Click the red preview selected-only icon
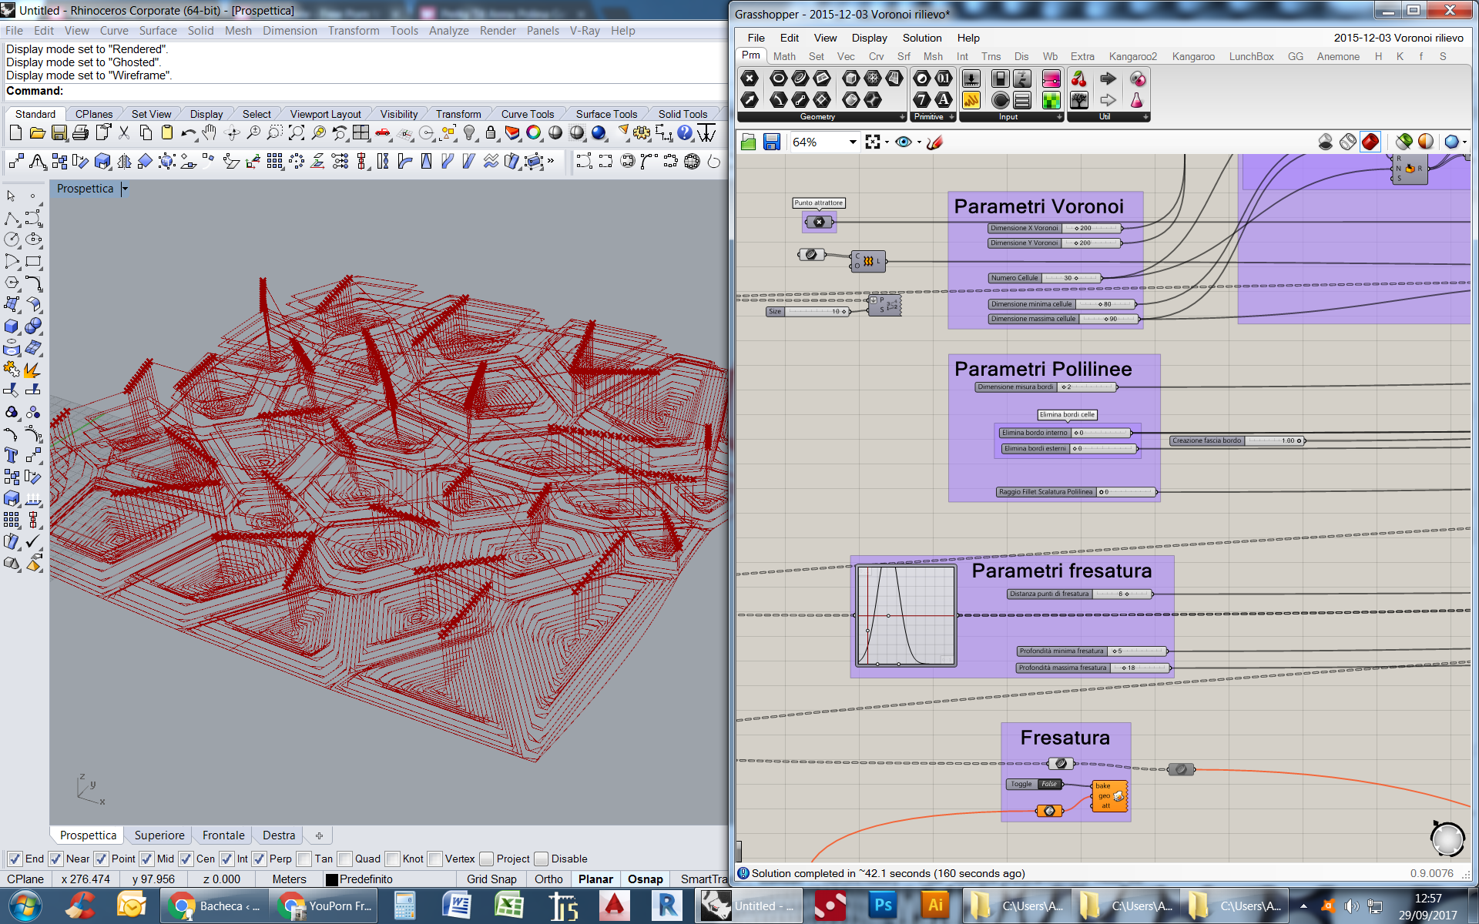The width and height of the screenshot is (1479, 924). click(1370, 142)
